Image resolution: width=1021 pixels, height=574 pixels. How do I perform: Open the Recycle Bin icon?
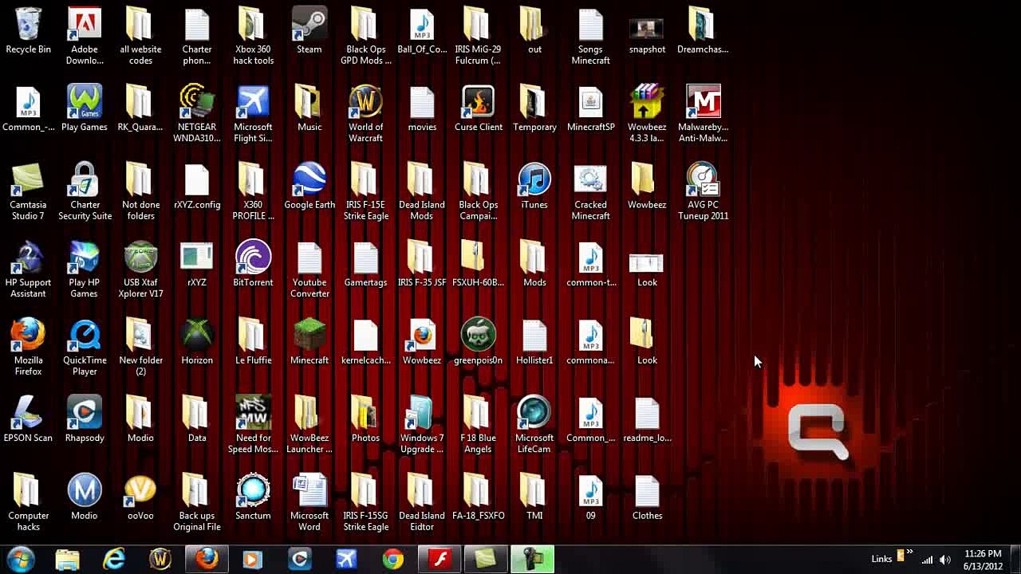(x=28, y=32)
